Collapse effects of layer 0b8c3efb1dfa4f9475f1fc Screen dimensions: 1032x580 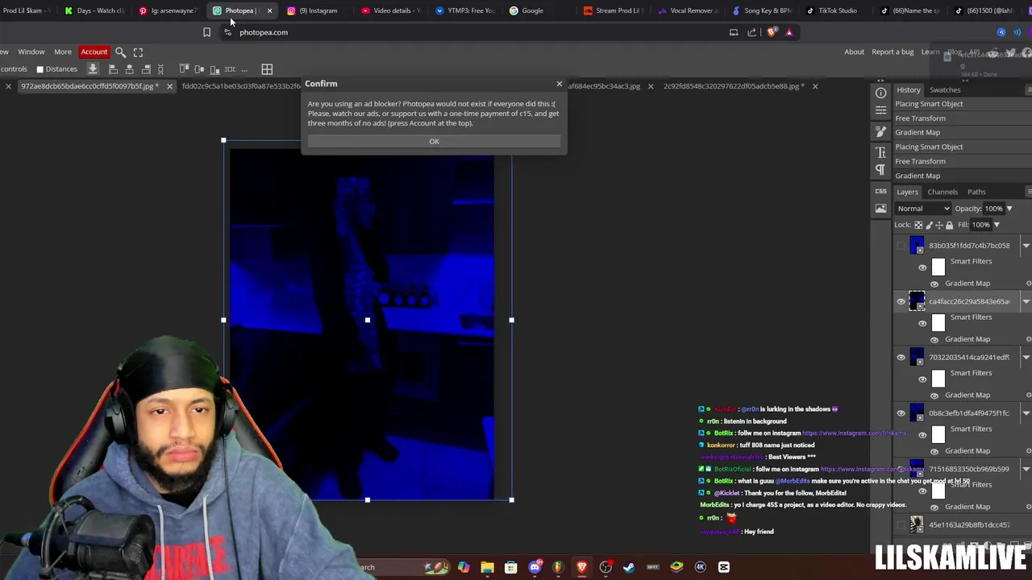[x=1026, y=413]
